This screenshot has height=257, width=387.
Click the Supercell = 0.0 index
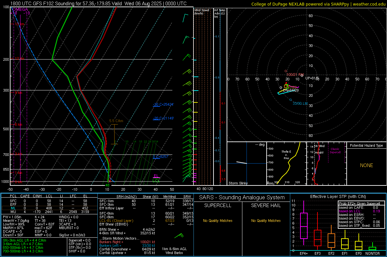click(79, 241)
